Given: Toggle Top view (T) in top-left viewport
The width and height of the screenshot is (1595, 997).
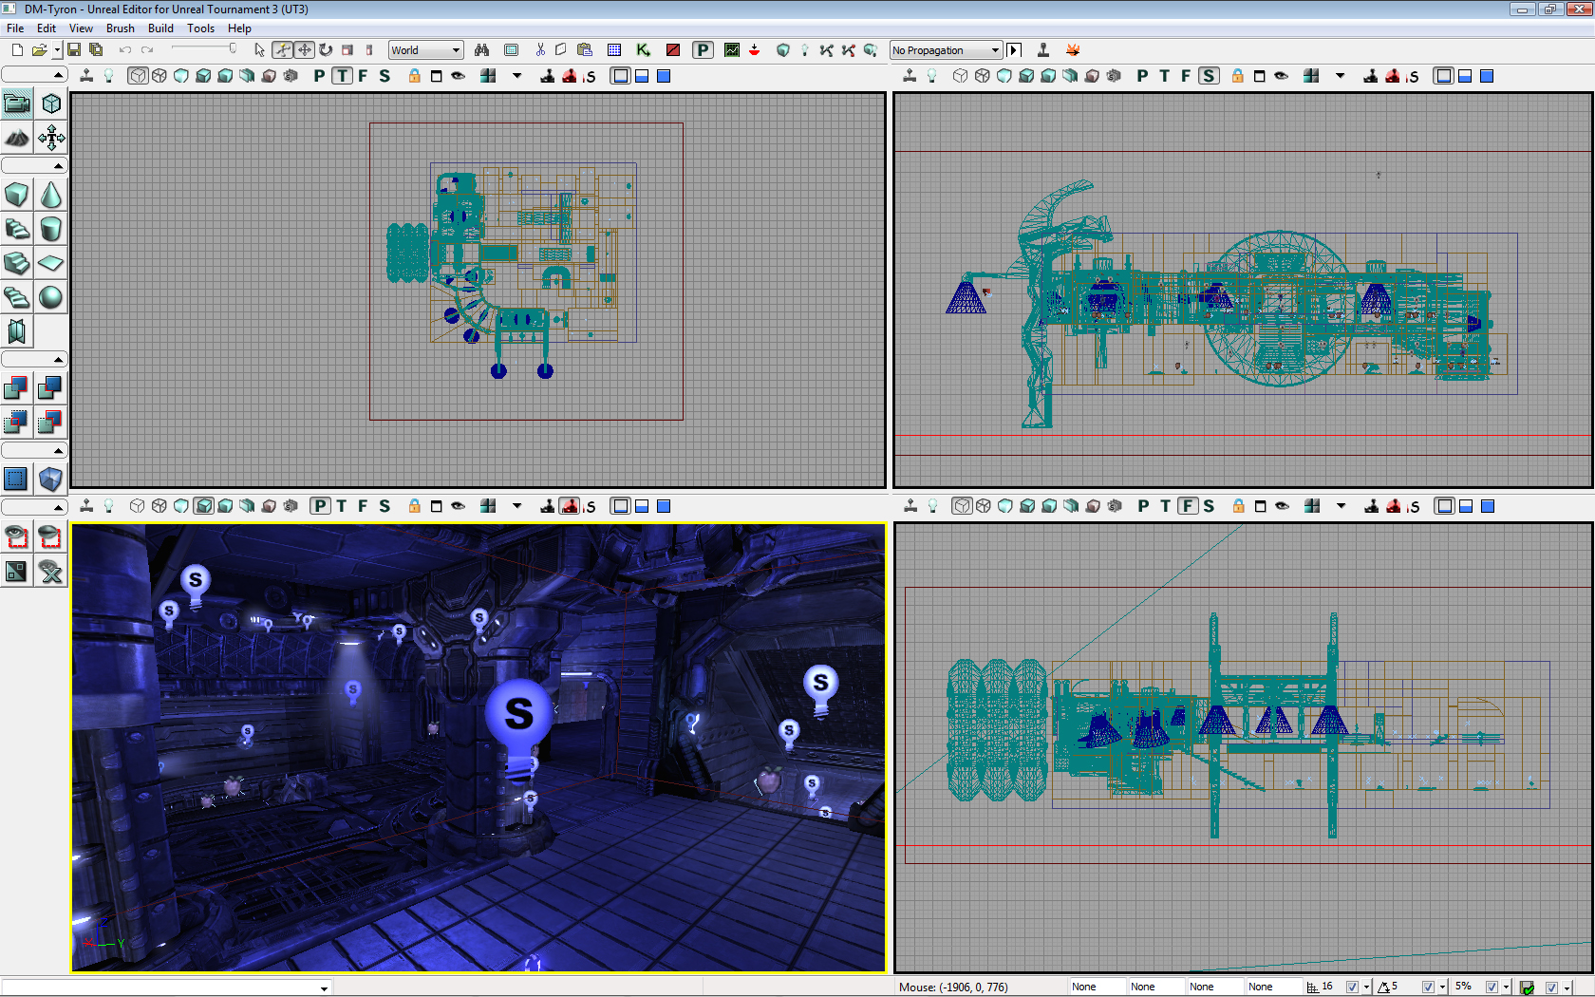Looking at the screenshot, I should tap(342, 76).
